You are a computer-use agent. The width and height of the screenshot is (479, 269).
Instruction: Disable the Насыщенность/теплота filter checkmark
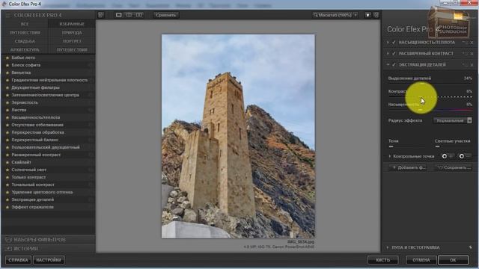(x=394, y=43)
